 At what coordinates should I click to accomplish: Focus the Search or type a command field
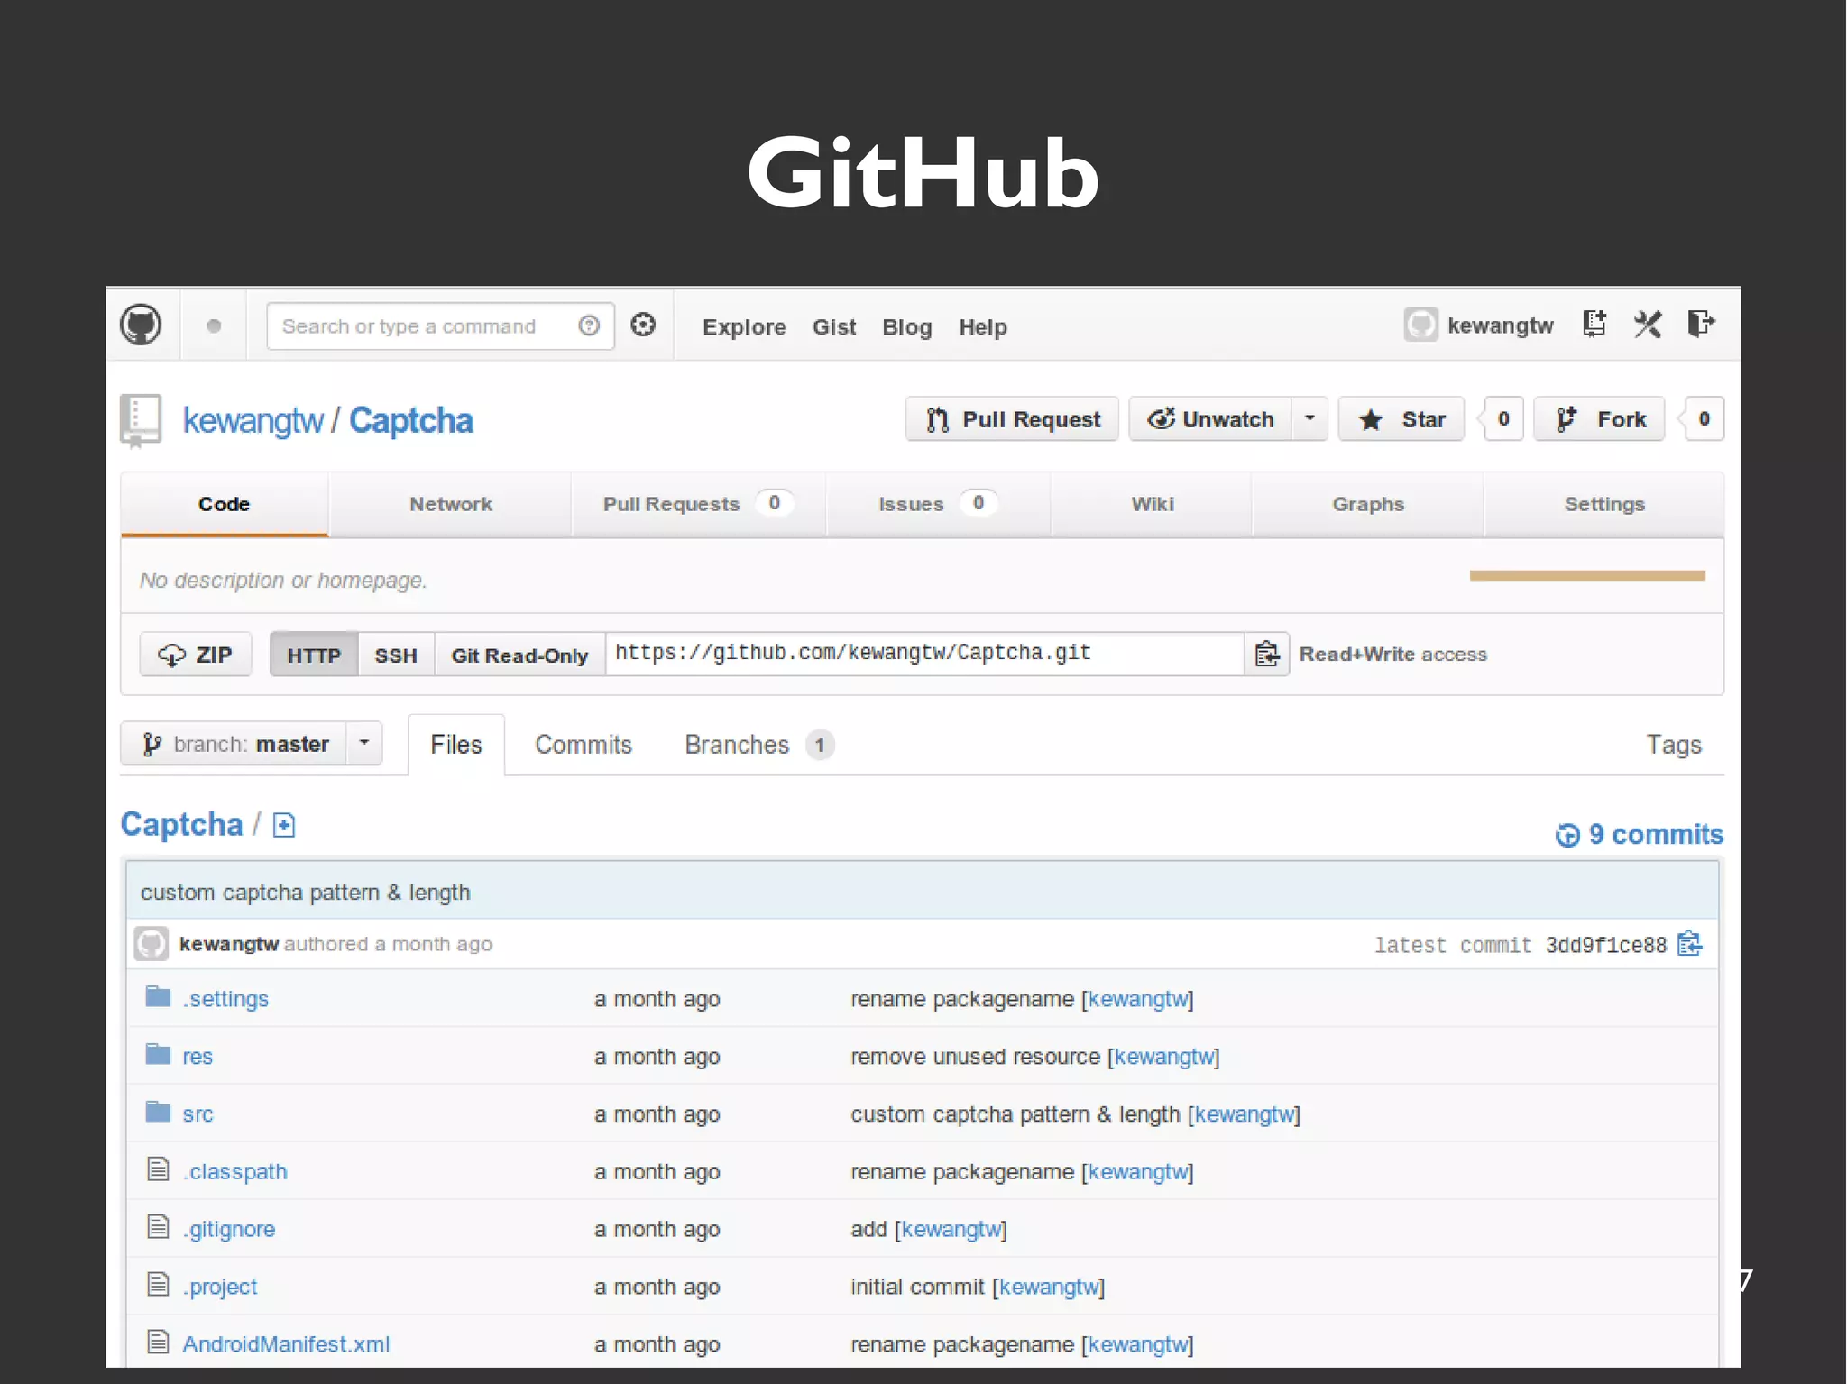pos(440,326)
